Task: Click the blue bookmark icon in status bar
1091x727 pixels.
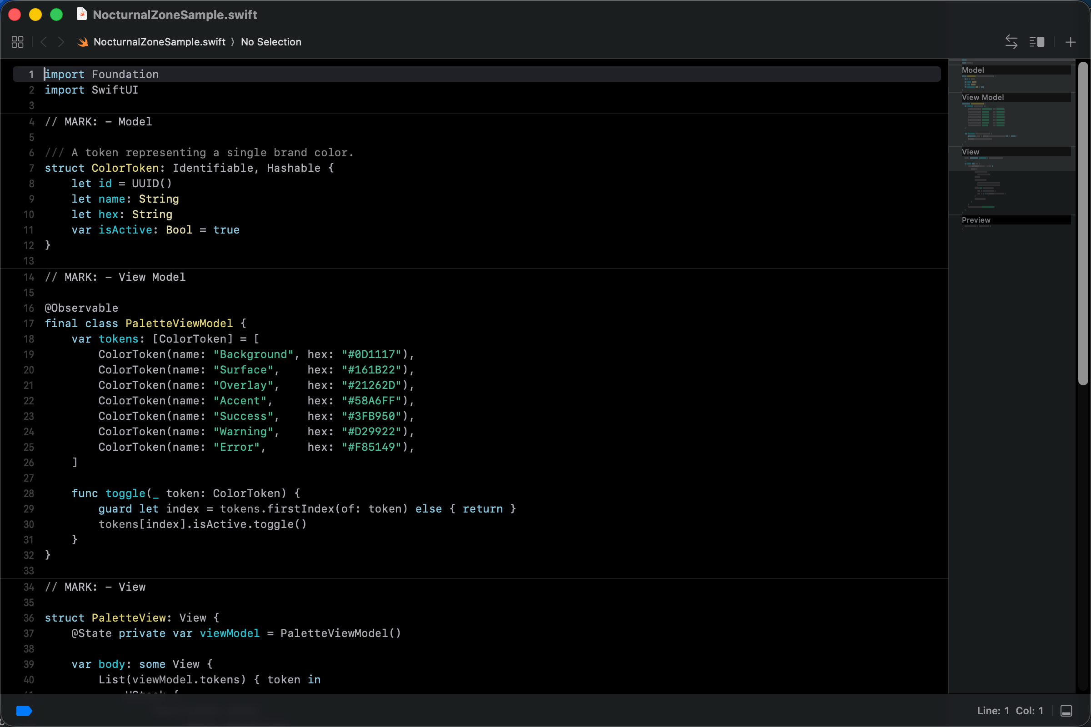Action: [24, 711]
